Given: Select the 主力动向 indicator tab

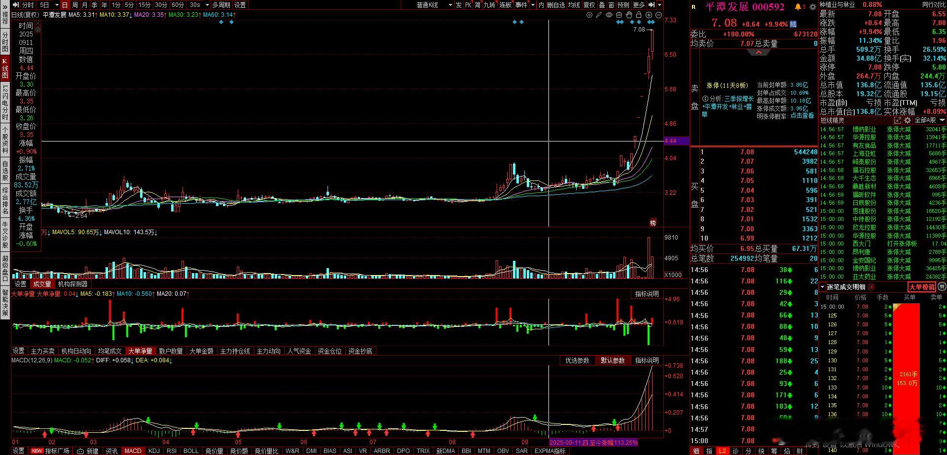Looking at the screenshot, I should (x=268, y=351).
